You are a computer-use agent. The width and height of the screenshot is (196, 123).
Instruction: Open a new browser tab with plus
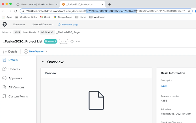109,4
